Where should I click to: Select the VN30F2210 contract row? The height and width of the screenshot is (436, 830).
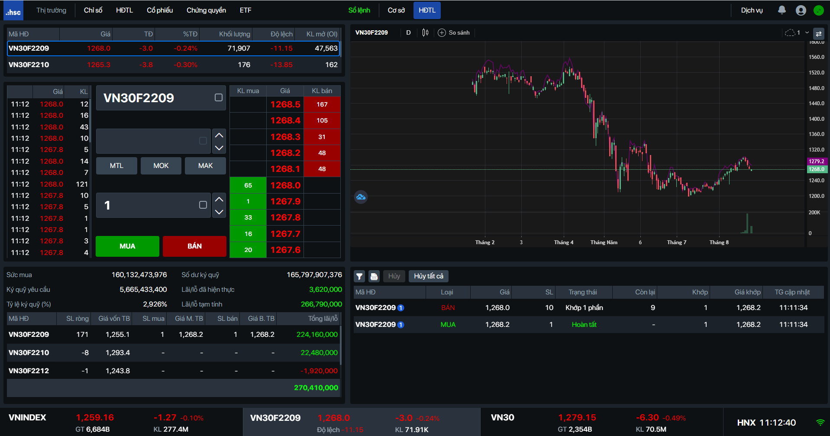[173, 65]
